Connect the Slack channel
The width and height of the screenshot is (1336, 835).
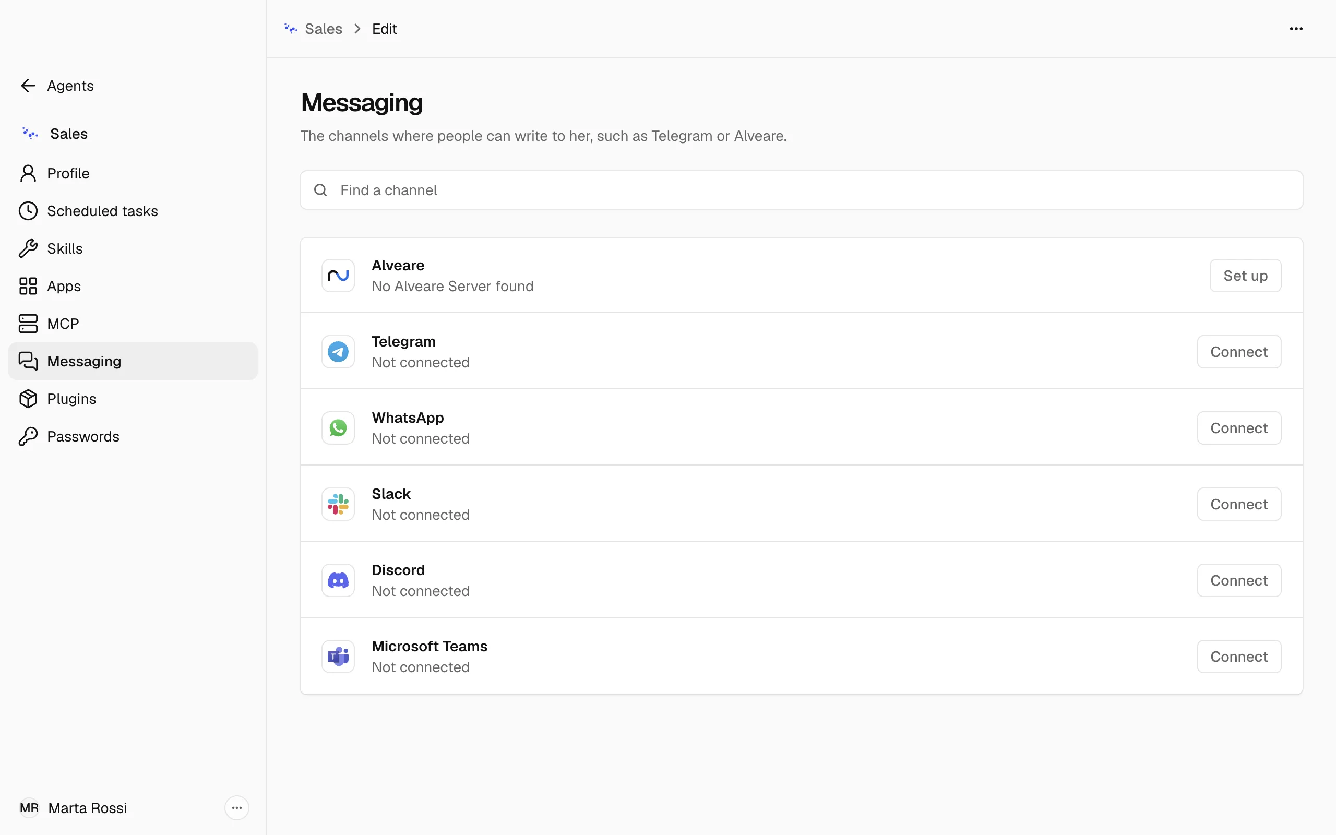point(1239,504)
